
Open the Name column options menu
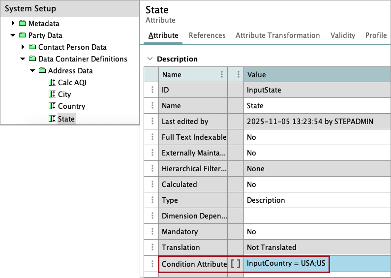pos(222,75)
